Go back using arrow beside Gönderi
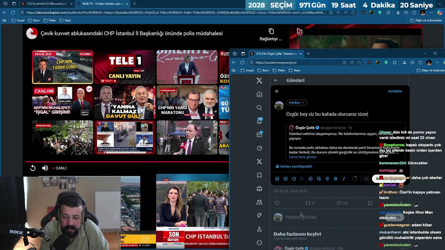 coord(276,80)
